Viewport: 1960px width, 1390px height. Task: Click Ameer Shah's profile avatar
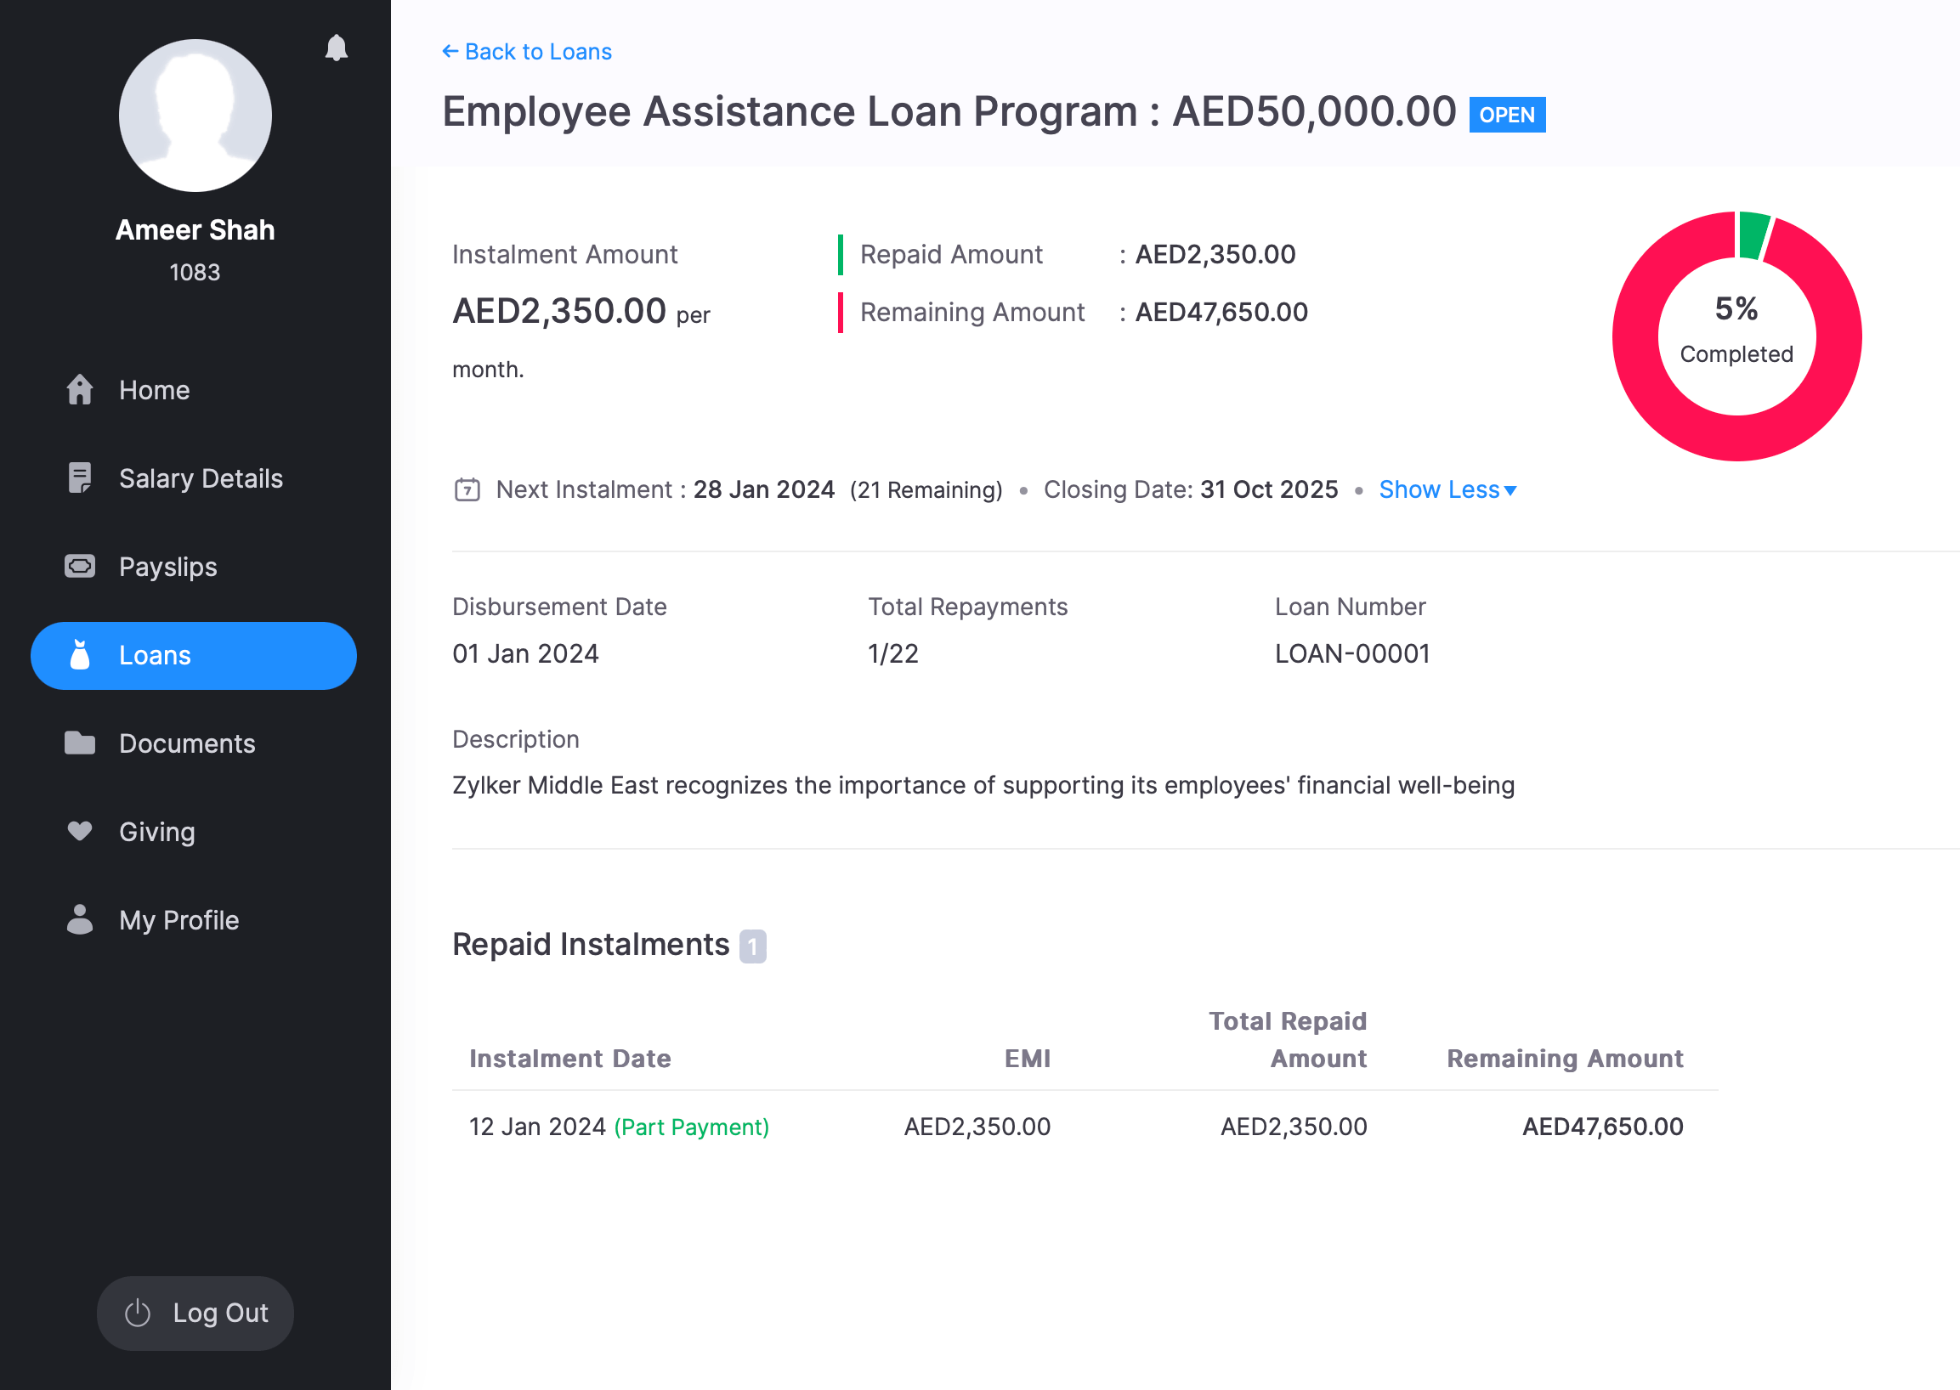tap(195, 116)
